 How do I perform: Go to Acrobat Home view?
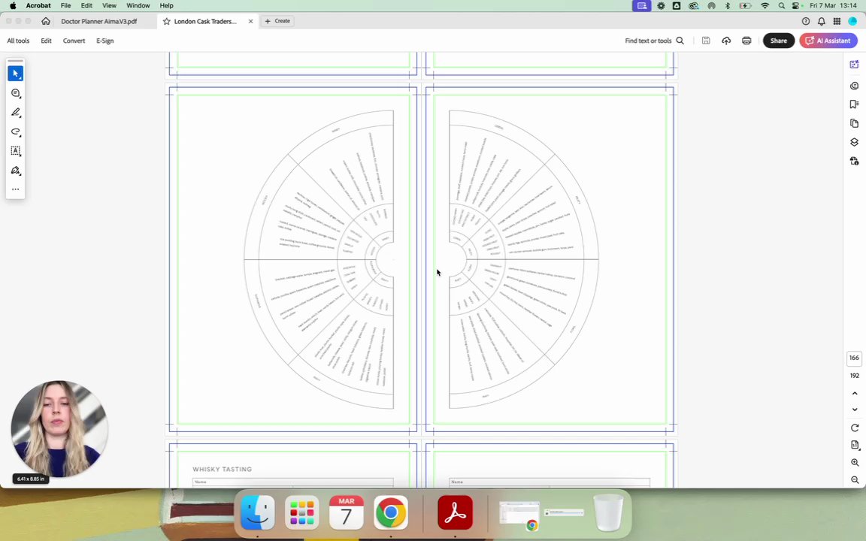(46, 21)
